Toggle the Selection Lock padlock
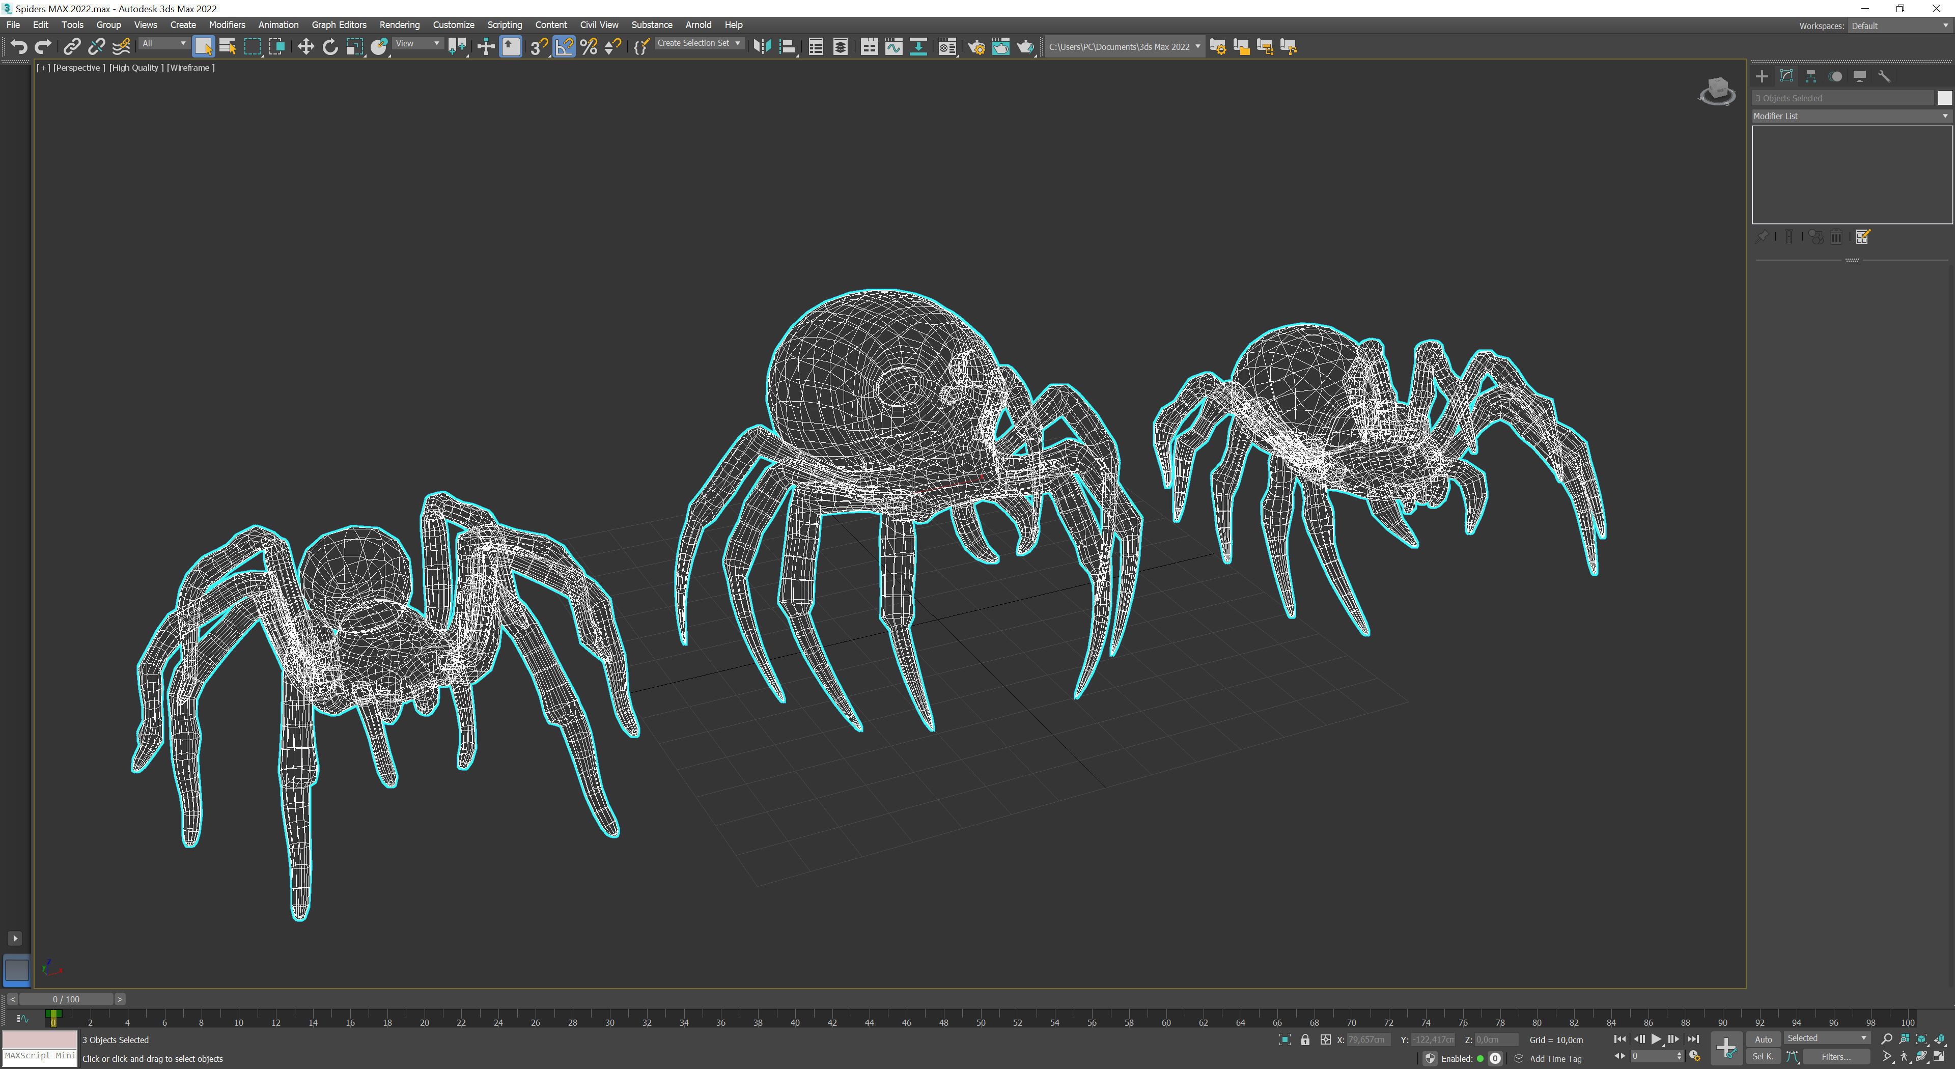The image size is (1955, 1069). pyautogui.click(x=1304, y=1039)
